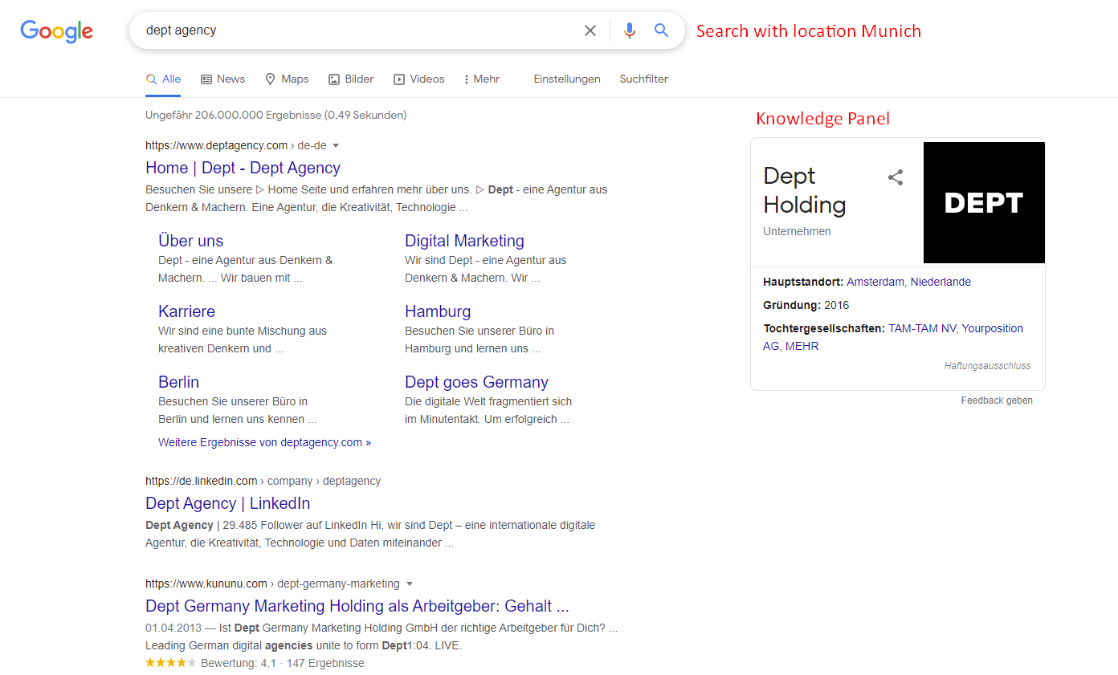Screen dimensions: 1118x675
Task: Open the Berlin sitelink
Action: (x=178, y=382)
